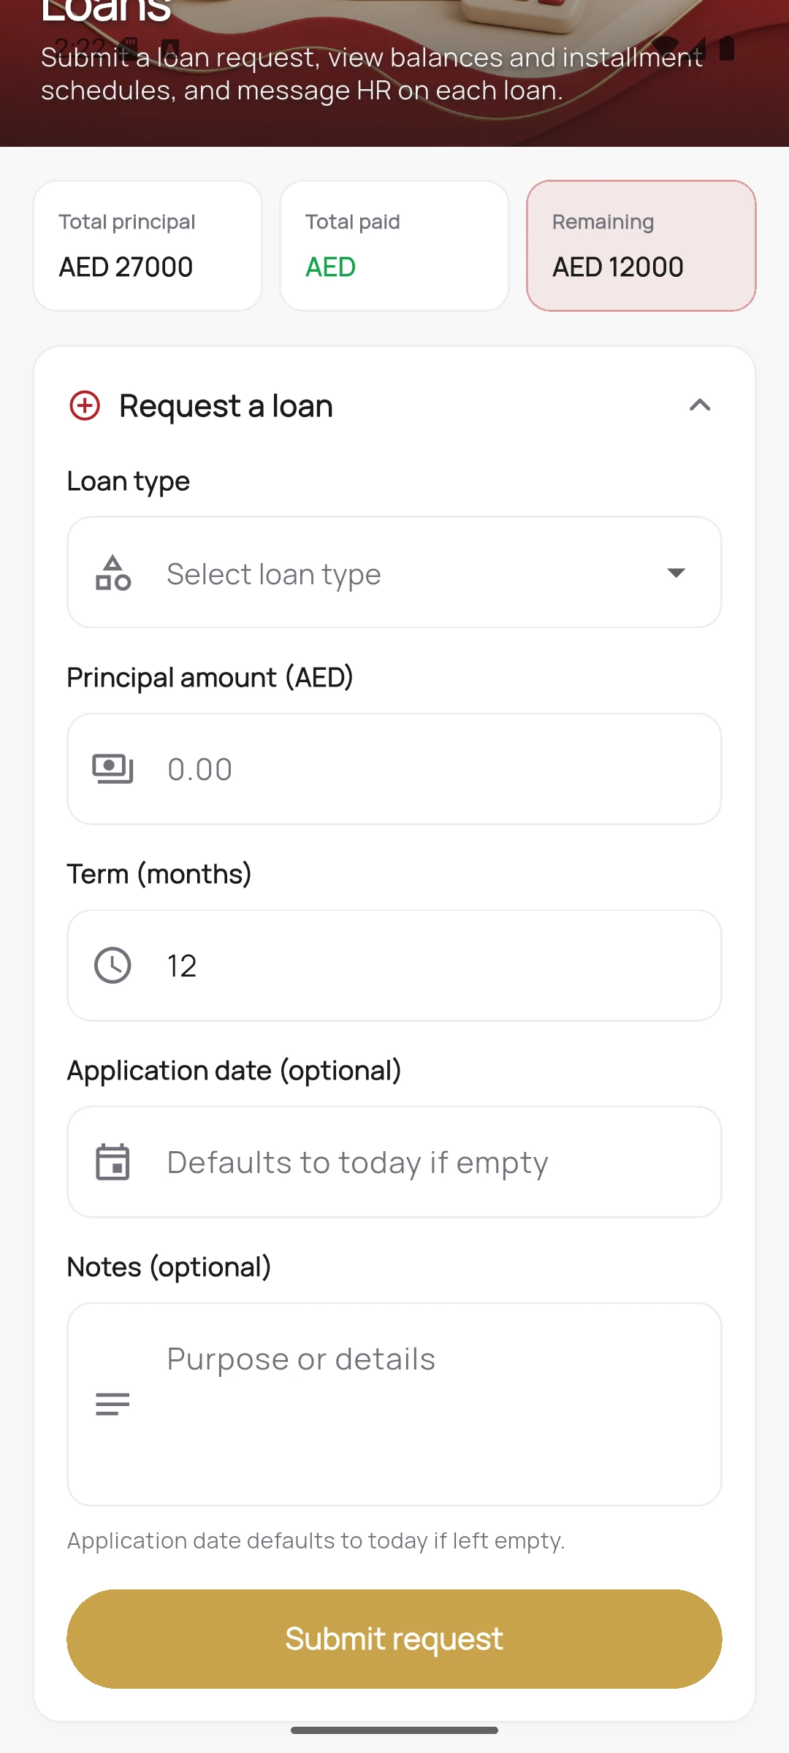This screenshot has height=1753, width=789.
Task: Select the Total paid card
Action: click(394, 246)
